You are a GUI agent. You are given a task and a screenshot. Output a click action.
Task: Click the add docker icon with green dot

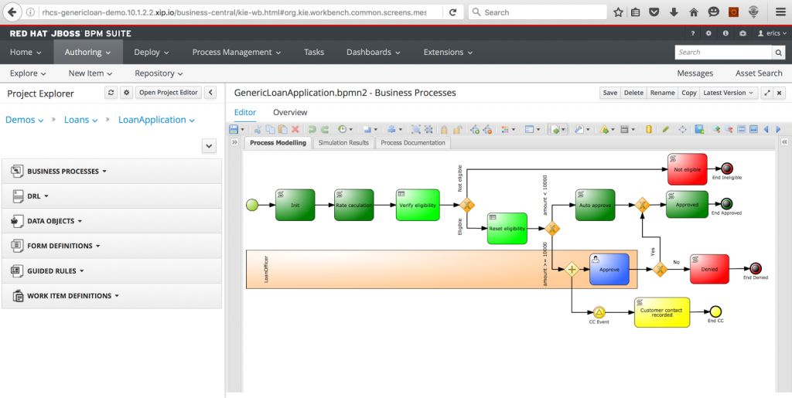click(x=475, y=130)
